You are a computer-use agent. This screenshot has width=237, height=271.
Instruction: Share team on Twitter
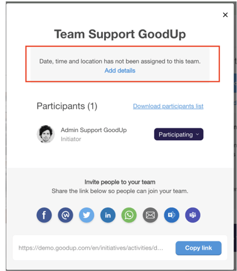pos(87,215)
